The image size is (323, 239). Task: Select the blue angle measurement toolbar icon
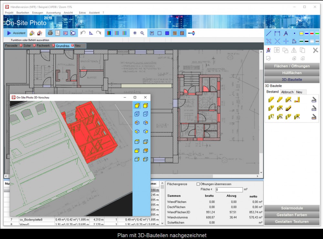[x=91, y=33]
